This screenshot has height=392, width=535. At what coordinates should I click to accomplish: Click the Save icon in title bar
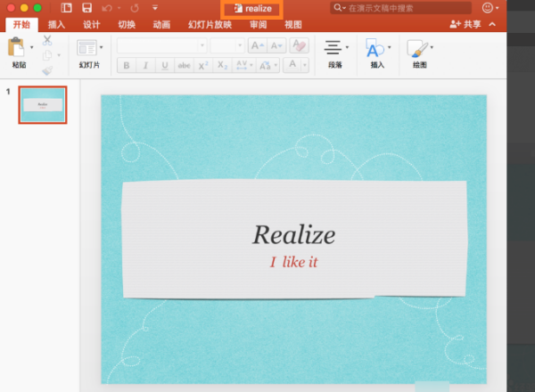pyautogui.click(x=86, y=8)
